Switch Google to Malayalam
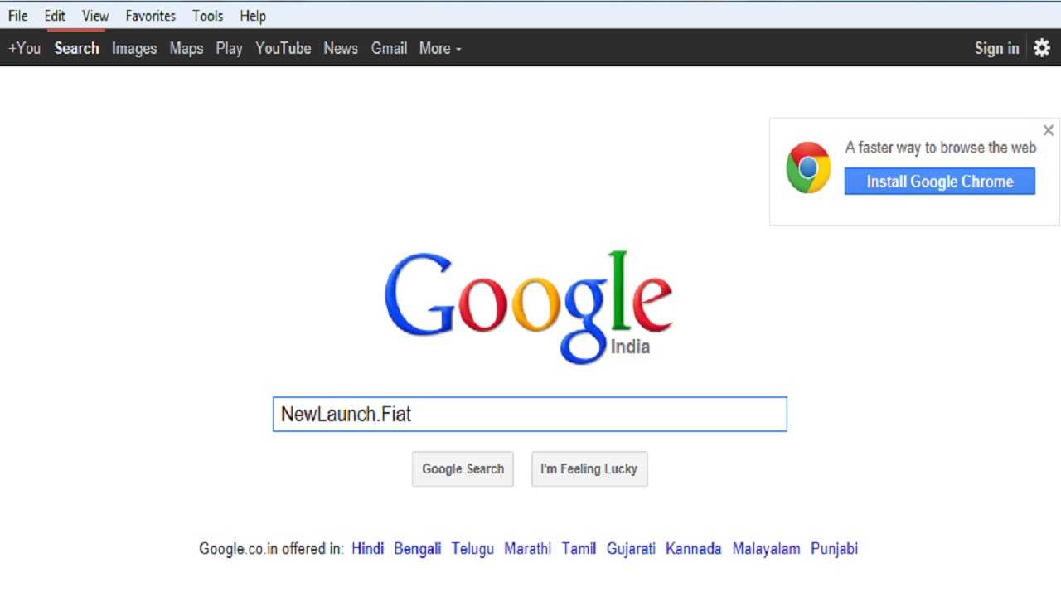Viewport: 1061px width, 597px height. [x=766, y=548]
